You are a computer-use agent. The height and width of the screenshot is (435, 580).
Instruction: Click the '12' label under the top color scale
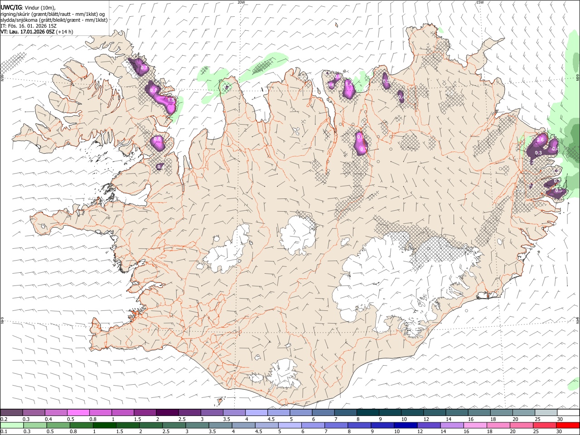[x=426, y=419]
